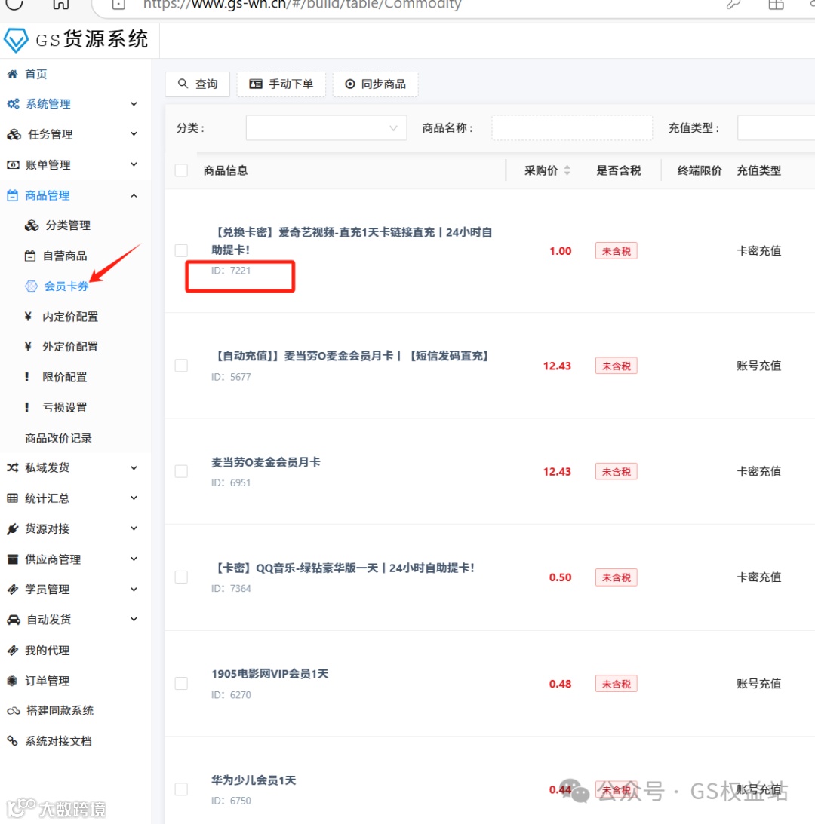Click the 系统管理 gears icon

pos(13,104)
